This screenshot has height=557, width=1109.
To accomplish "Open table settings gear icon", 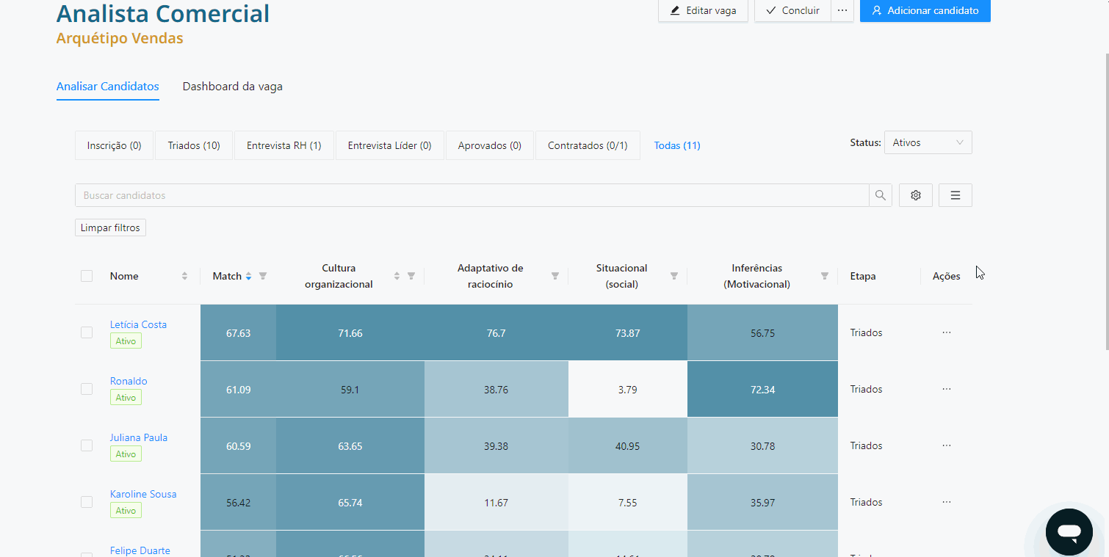I will (x=916, y=195).
